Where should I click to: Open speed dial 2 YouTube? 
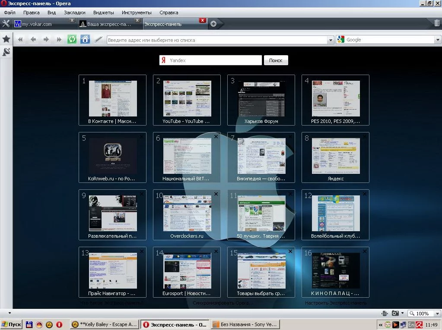pyautogui.click(x=187, y=100)
